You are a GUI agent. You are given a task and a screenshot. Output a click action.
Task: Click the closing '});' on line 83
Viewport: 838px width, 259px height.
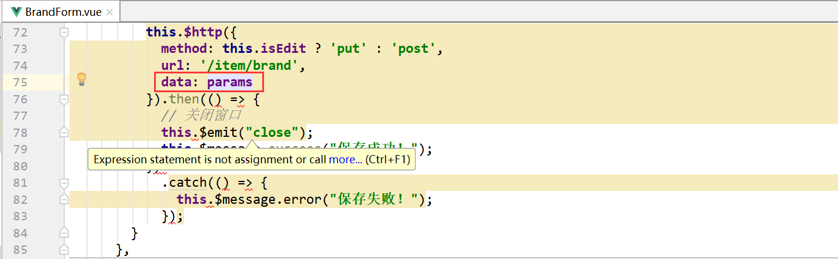click(173, 216)
